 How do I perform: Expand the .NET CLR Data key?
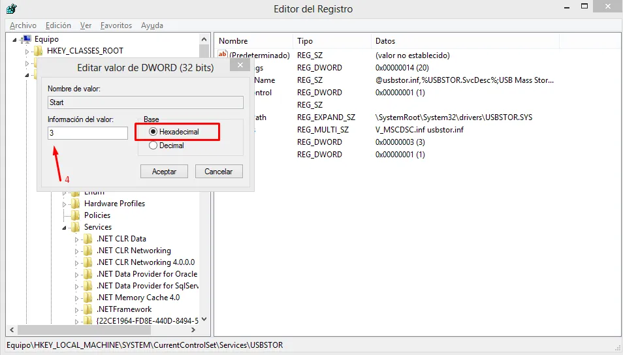(x=76, y=239)
